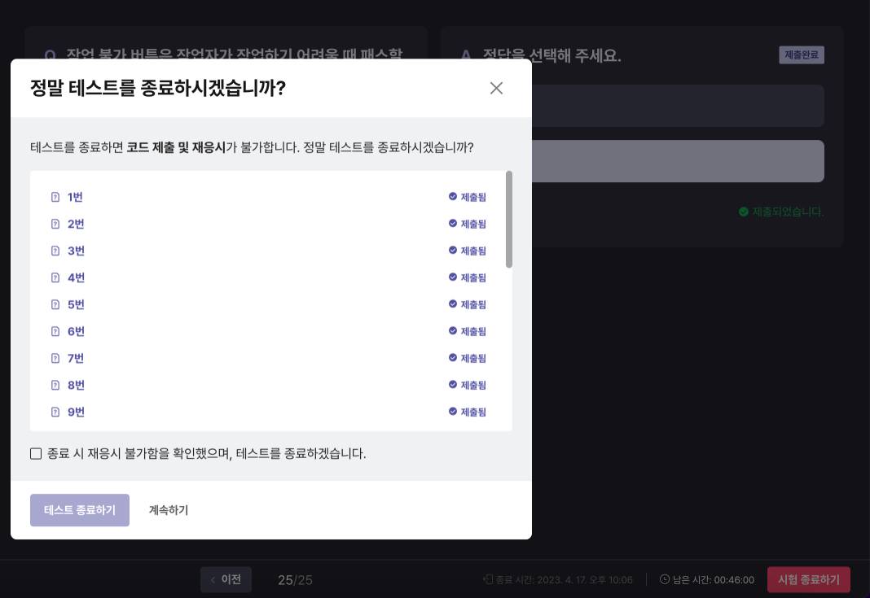Click the 제출완료 badge at top right
Viewport: 870px width, 598px height.
tap(802, 55)
